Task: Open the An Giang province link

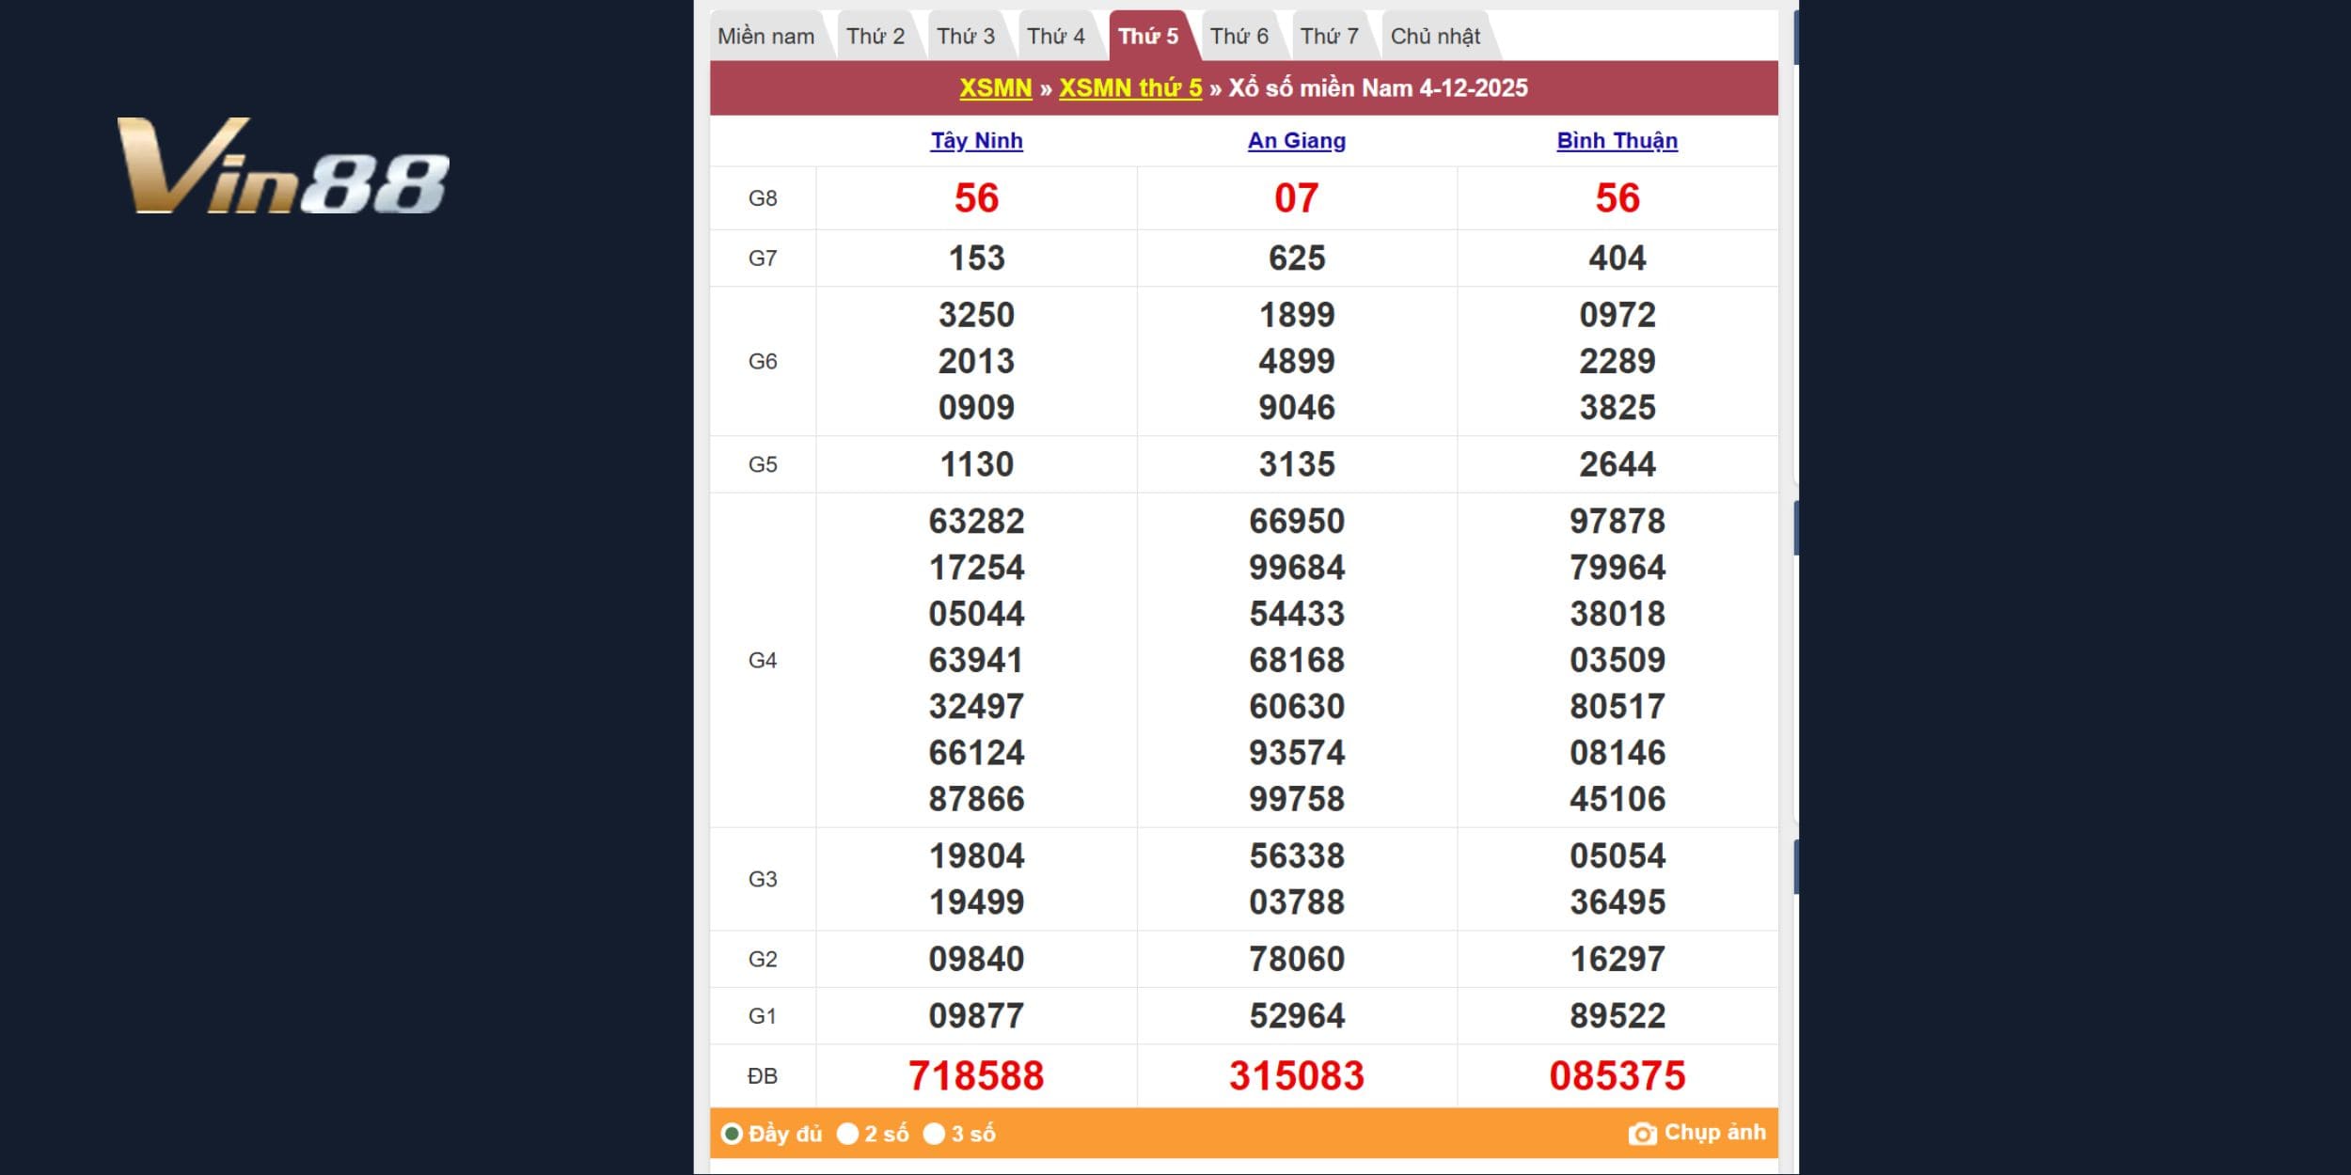Action: 1296,141
